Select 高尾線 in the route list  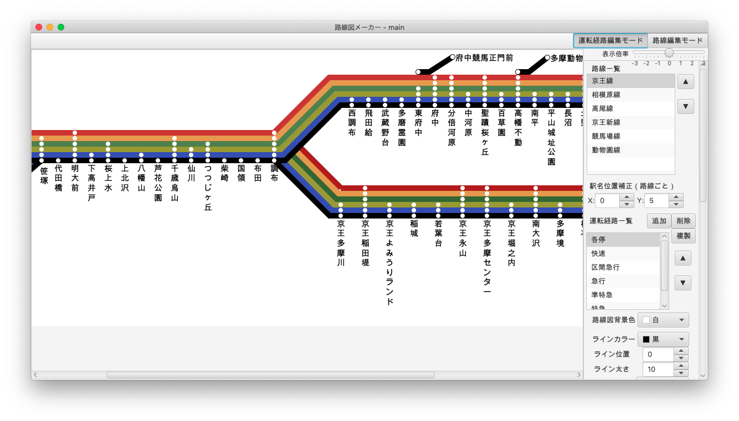pyautogui.click(x=630, y=108)
